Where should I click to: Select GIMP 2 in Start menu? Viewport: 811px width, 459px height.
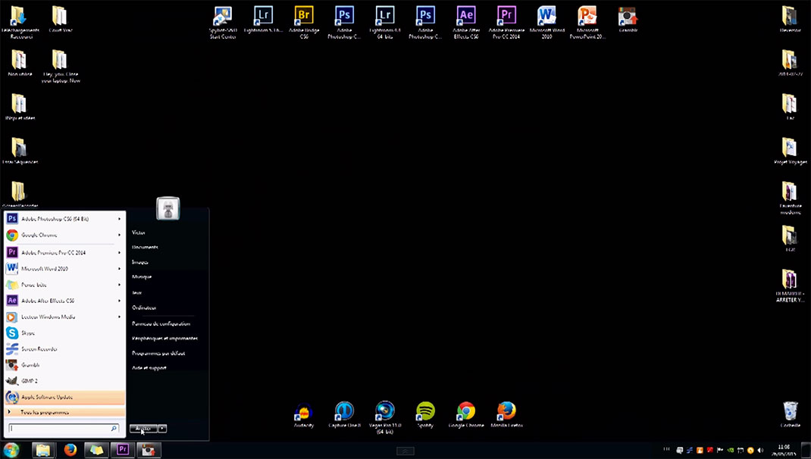(29, 381)
